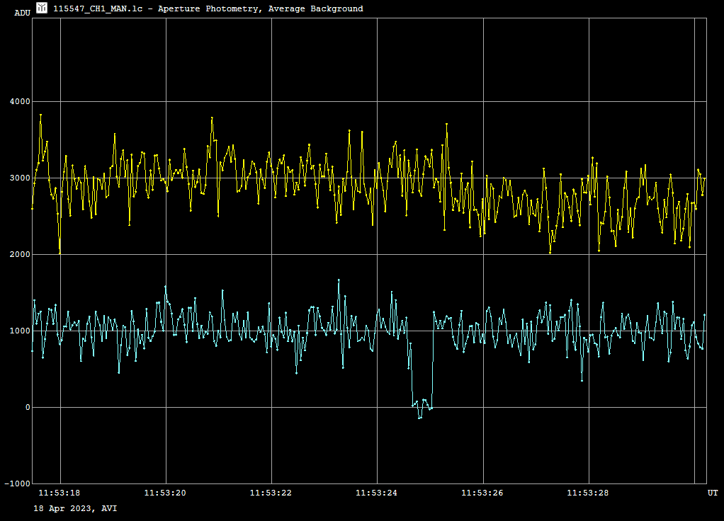724x521 pixels.
Task: Click the '18 Apr 2023, AVI' date label
Action: (75, 508)
